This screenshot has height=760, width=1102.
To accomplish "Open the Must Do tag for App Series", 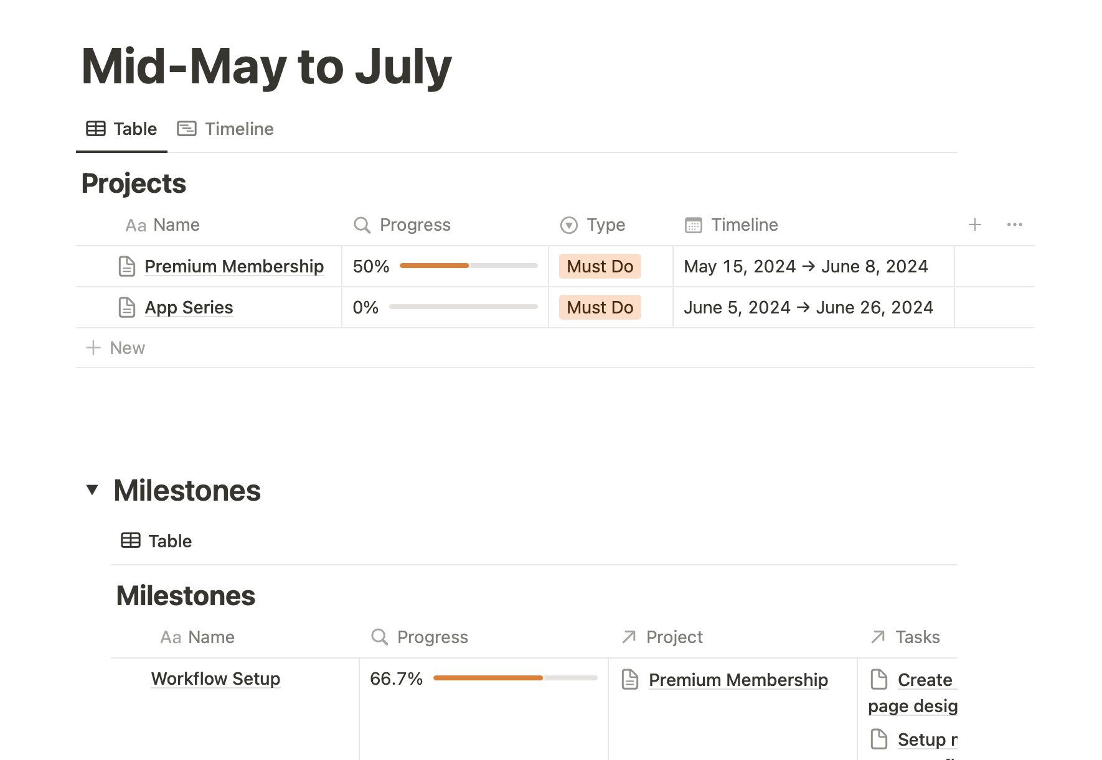I will (x=600, y=307).
